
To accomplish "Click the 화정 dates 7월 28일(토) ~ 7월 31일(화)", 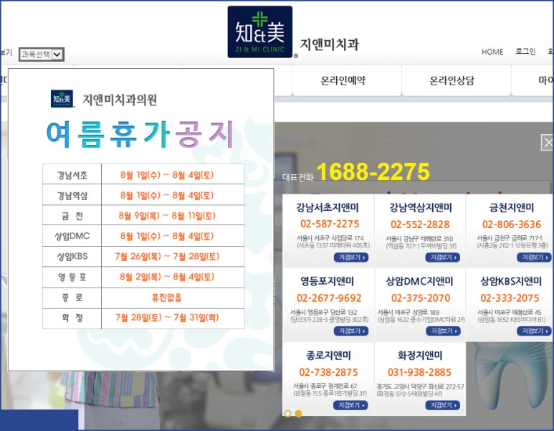I will click(167, 318).
